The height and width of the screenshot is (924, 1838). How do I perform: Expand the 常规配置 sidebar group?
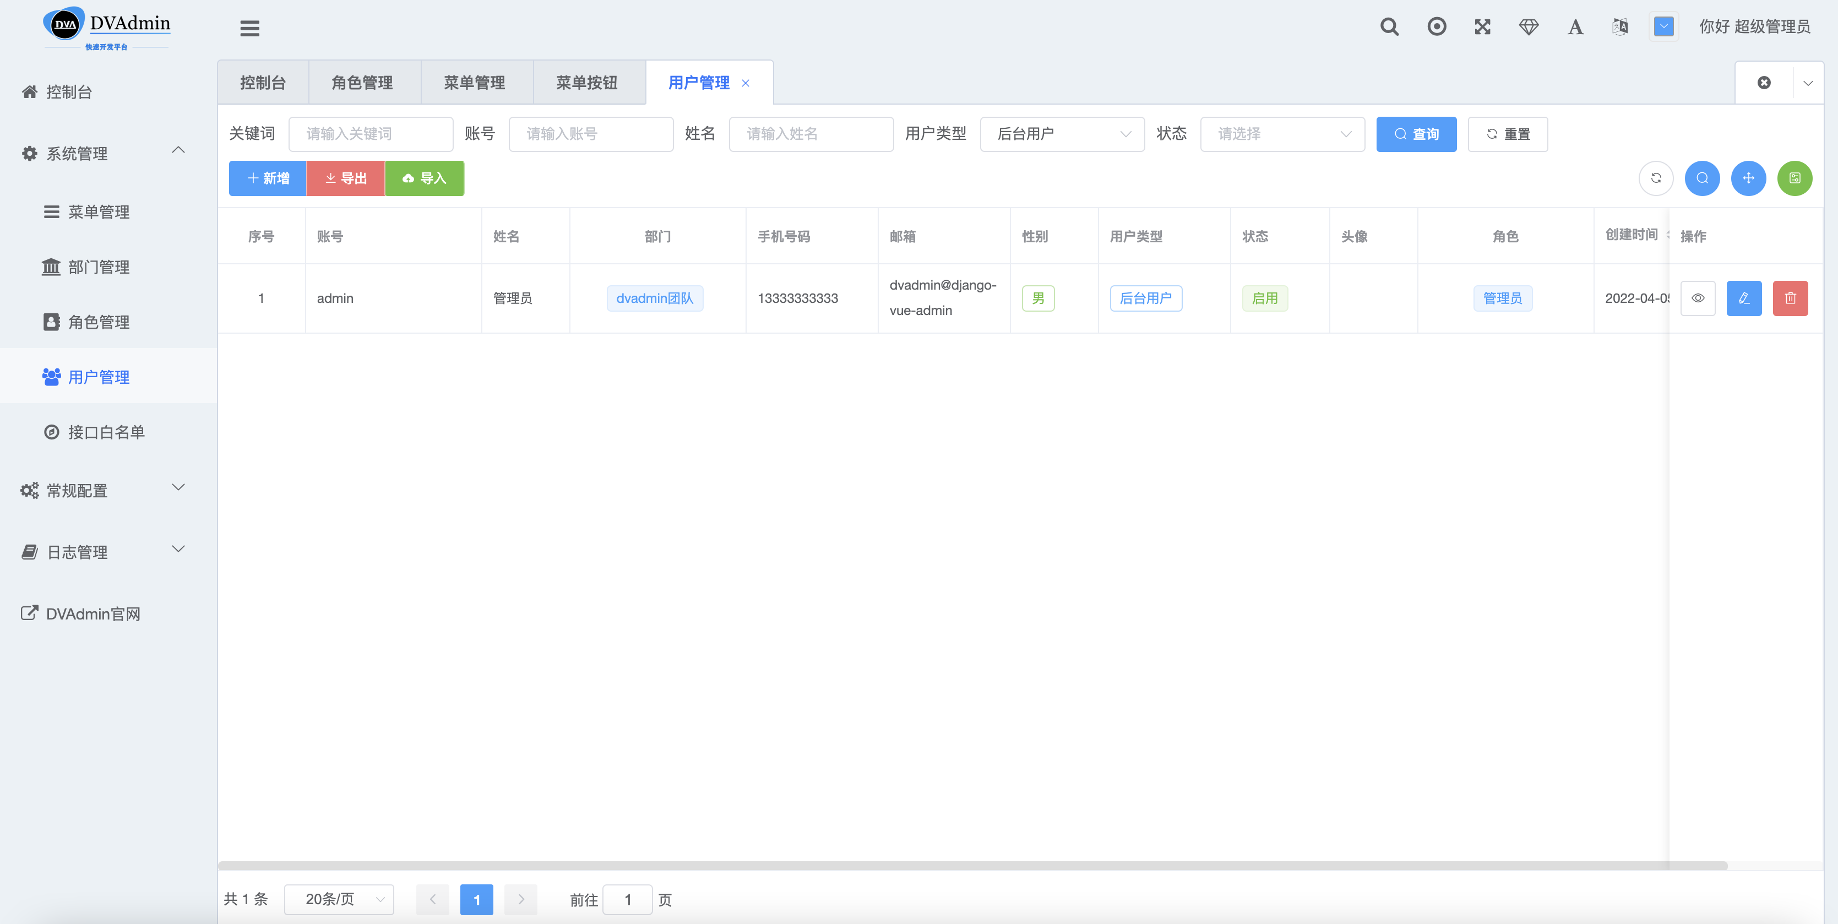pos(104,490)
